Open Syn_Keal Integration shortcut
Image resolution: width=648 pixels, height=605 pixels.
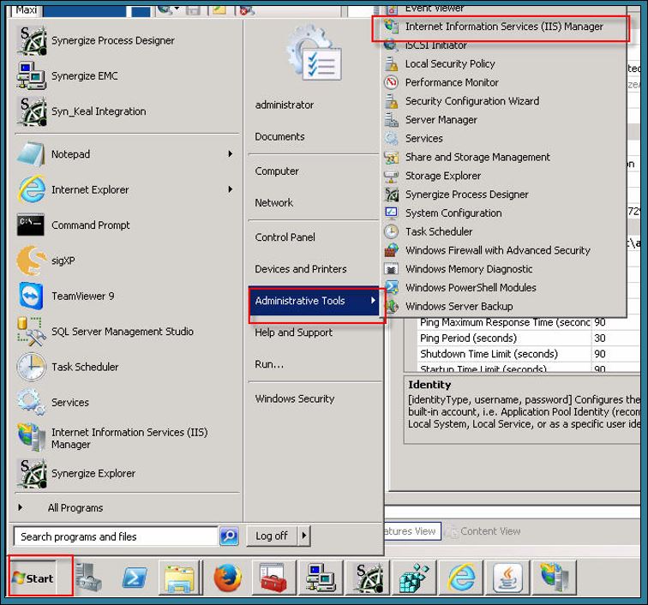point(127,111)
